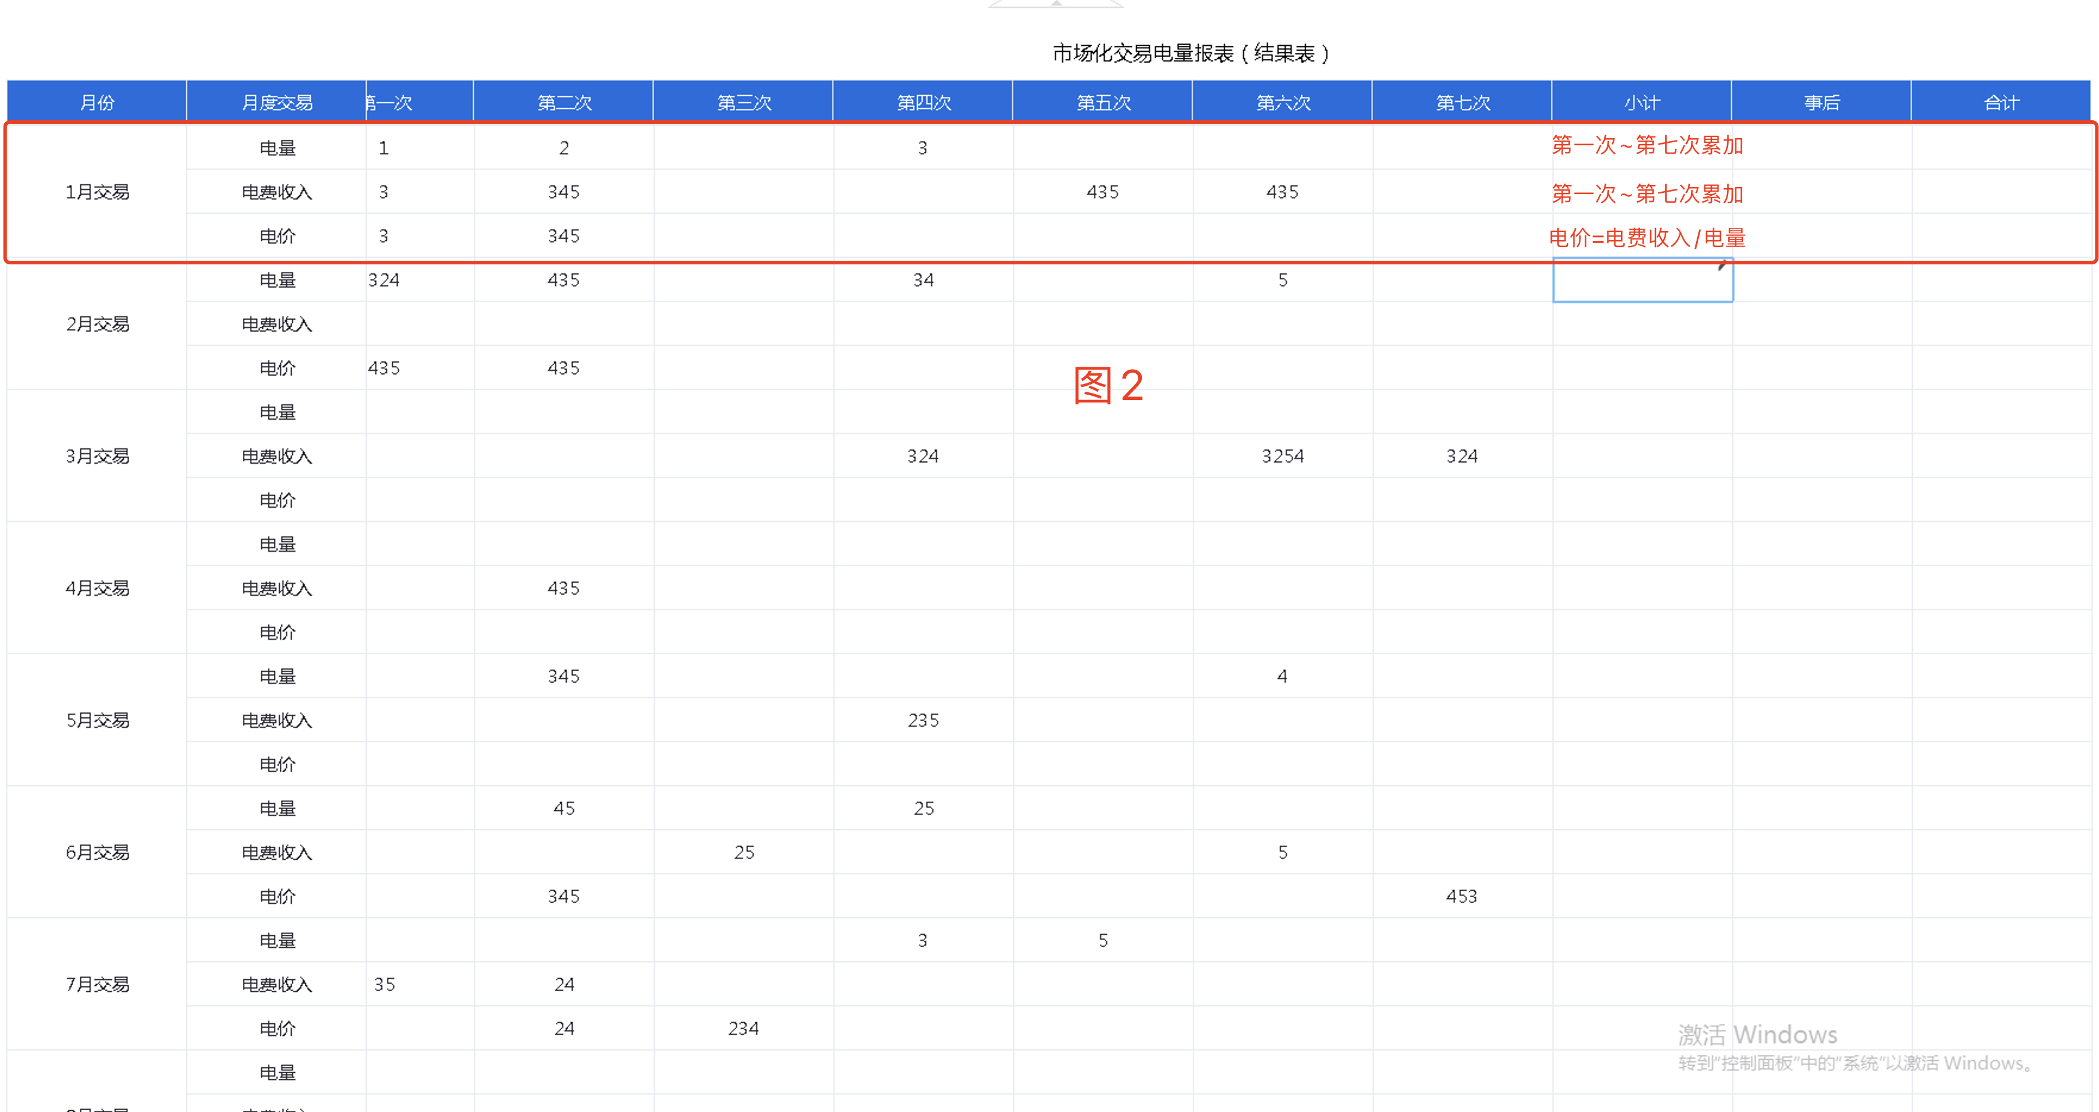Click 电价 label under 7月交易

click(277, 1028)
